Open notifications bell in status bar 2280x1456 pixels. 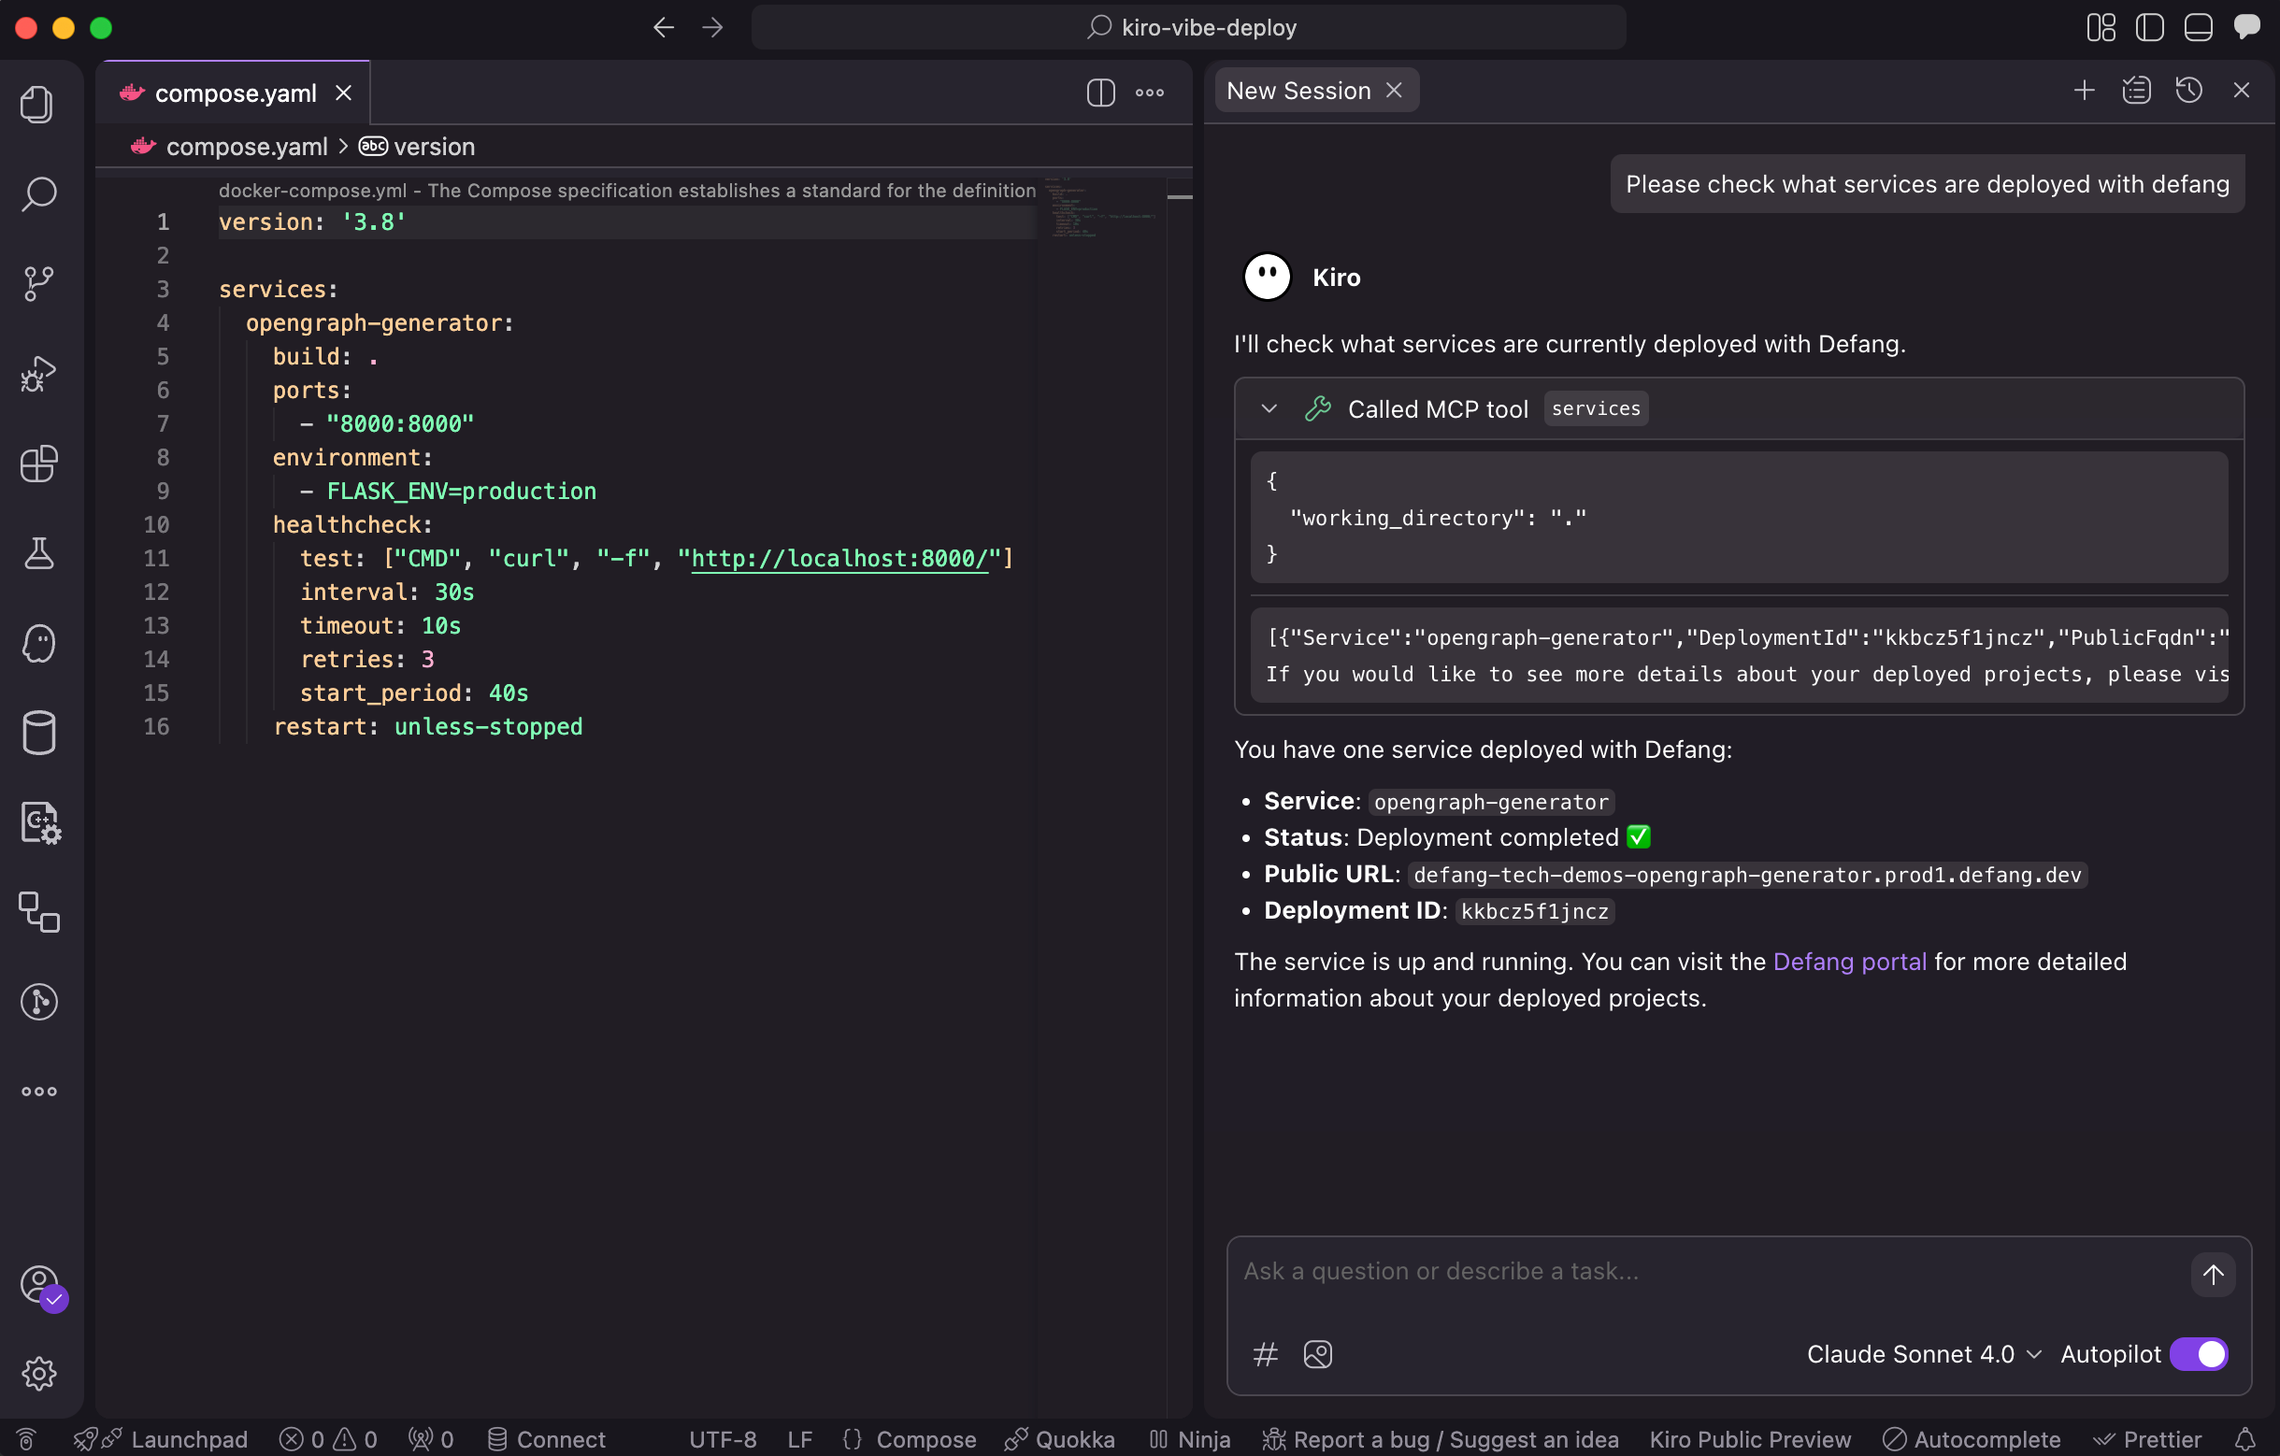tap(2244, 1440)
